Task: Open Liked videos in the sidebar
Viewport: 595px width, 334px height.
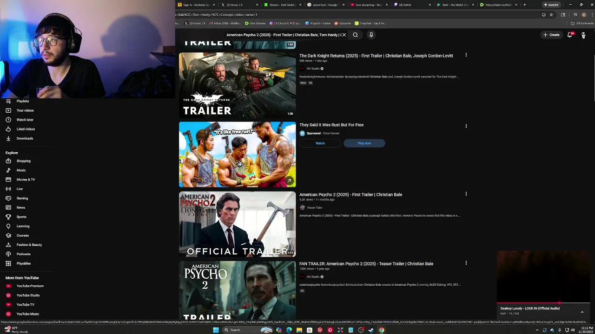Action: pyautogui.click(x=26, y=129)
